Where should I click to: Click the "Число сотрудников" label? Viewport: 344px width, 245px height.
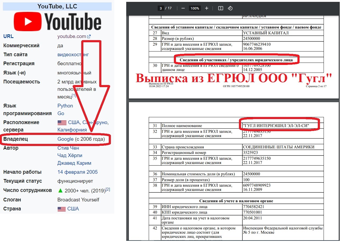click(x=28, y=190)
